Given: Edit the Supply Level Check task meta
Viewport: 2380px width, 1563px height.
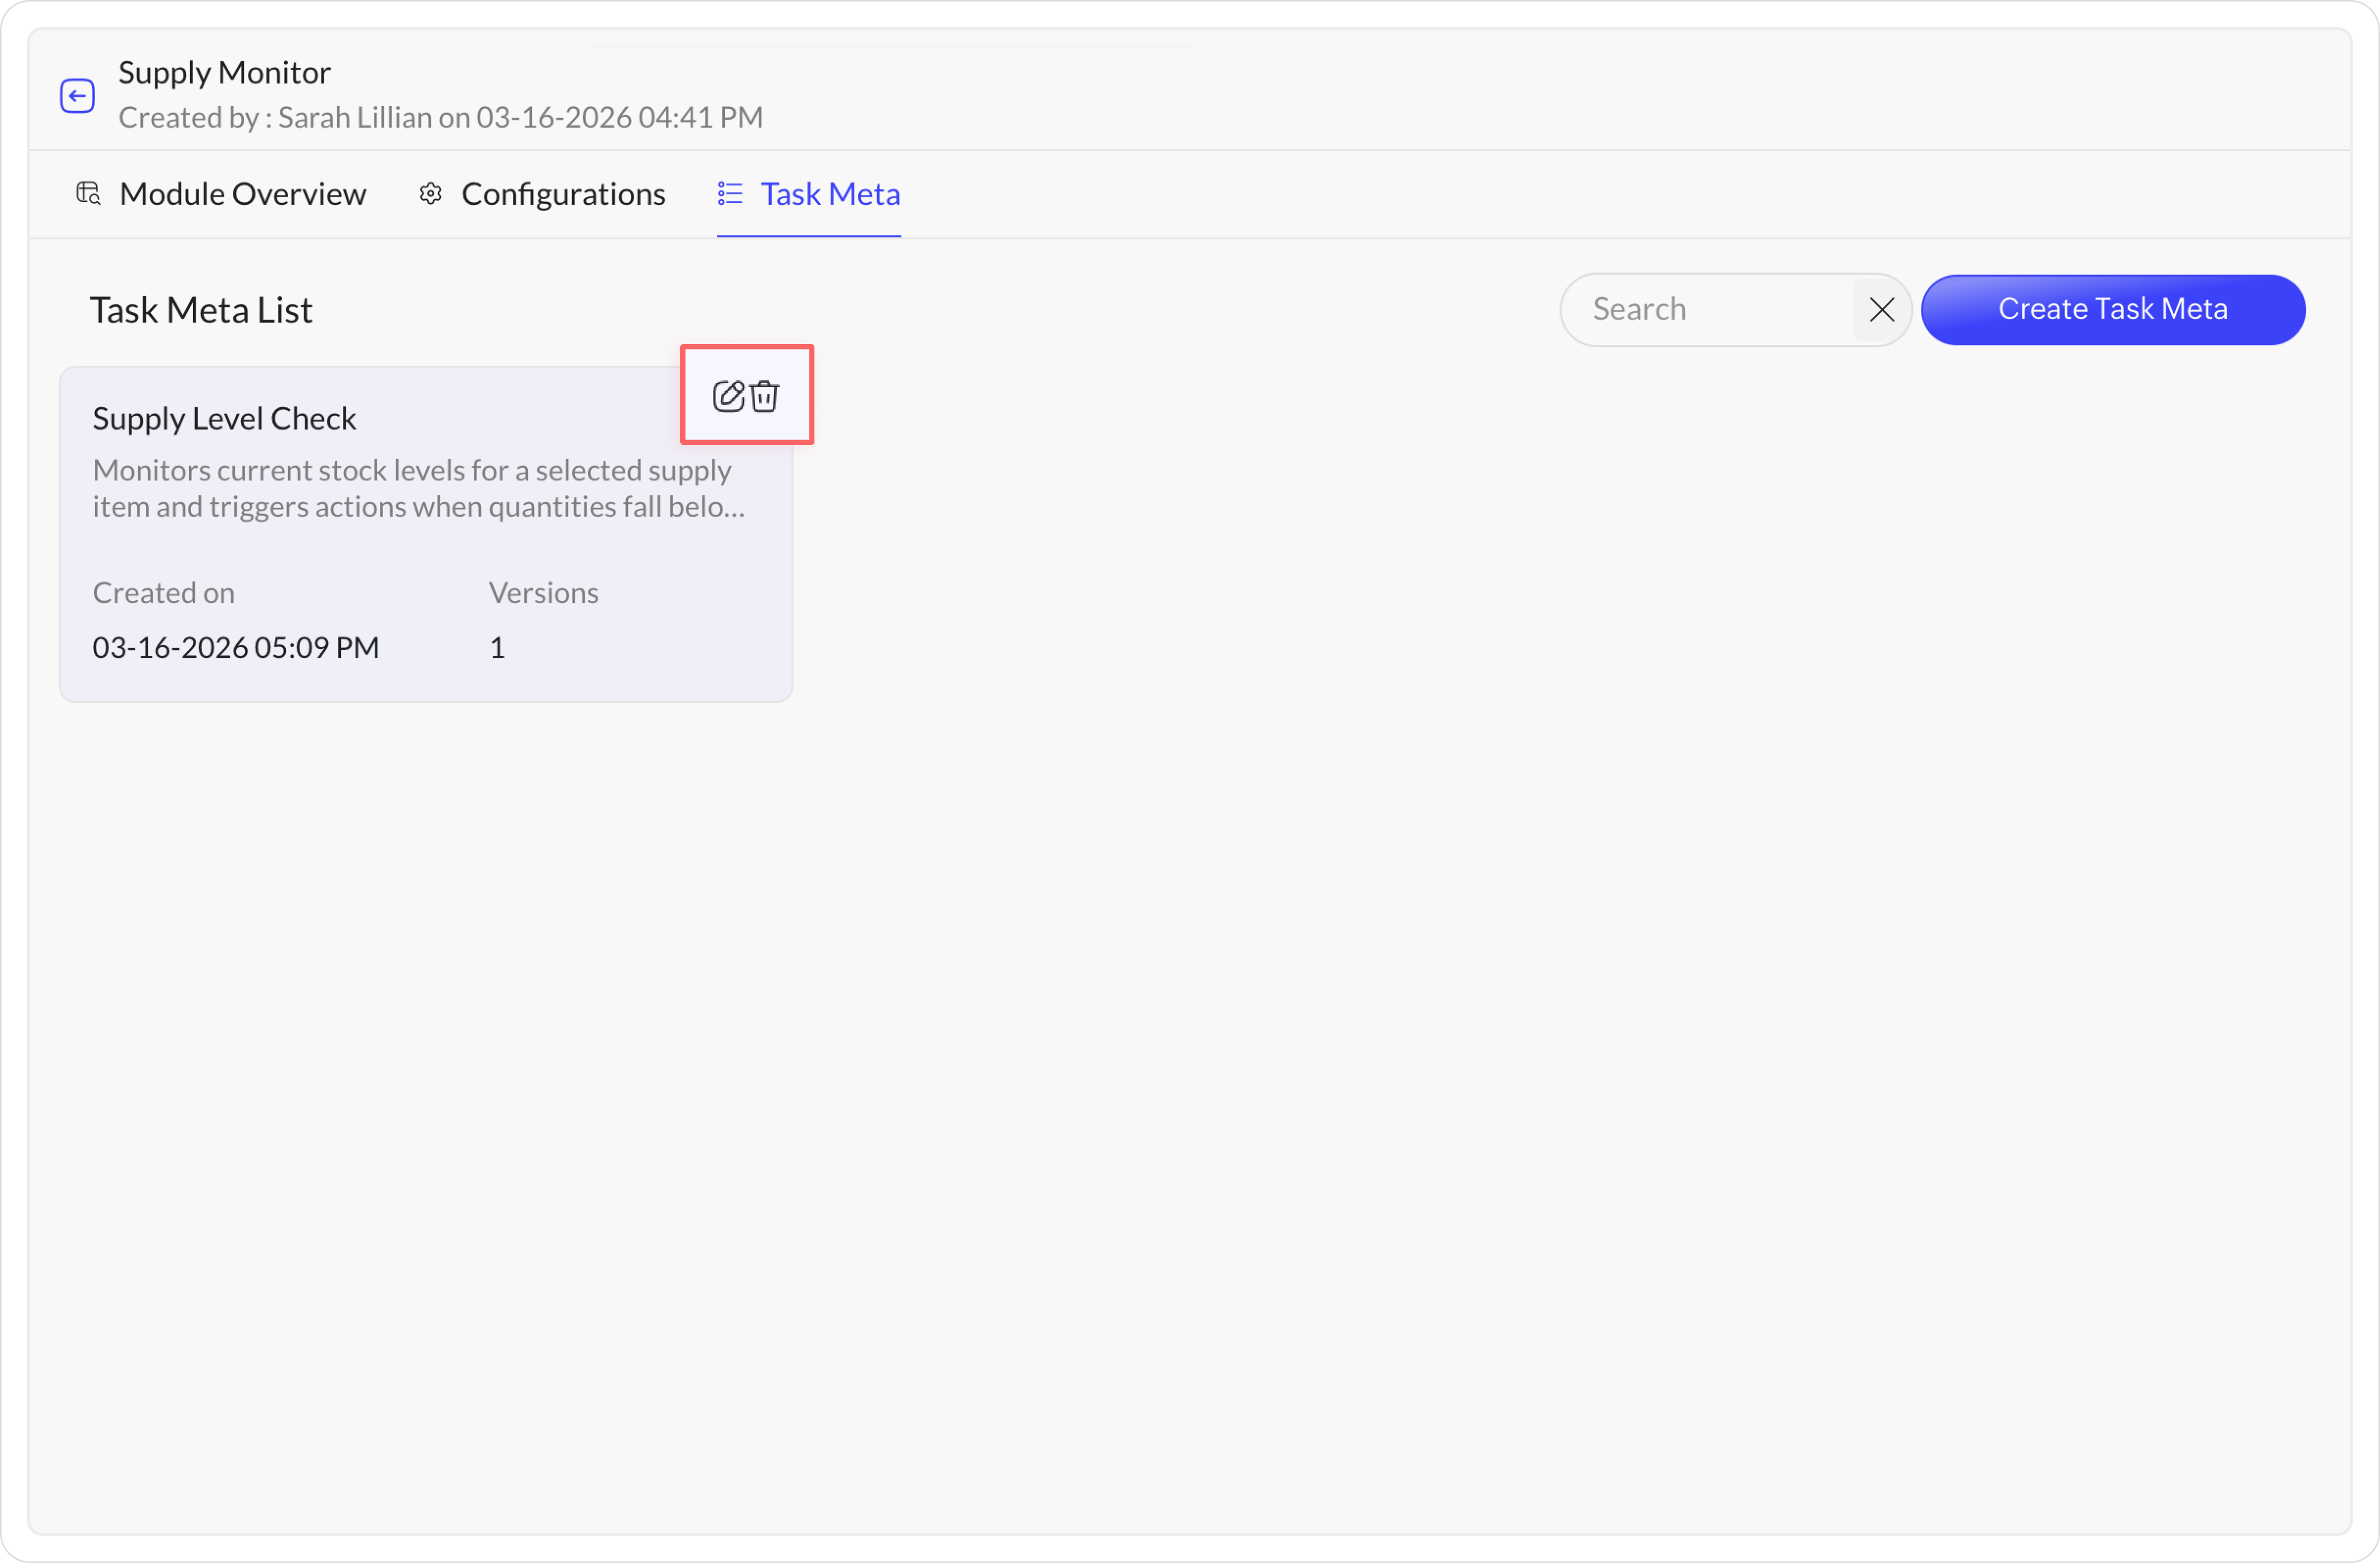Looking at the screenshot, I should click(728, 396).
